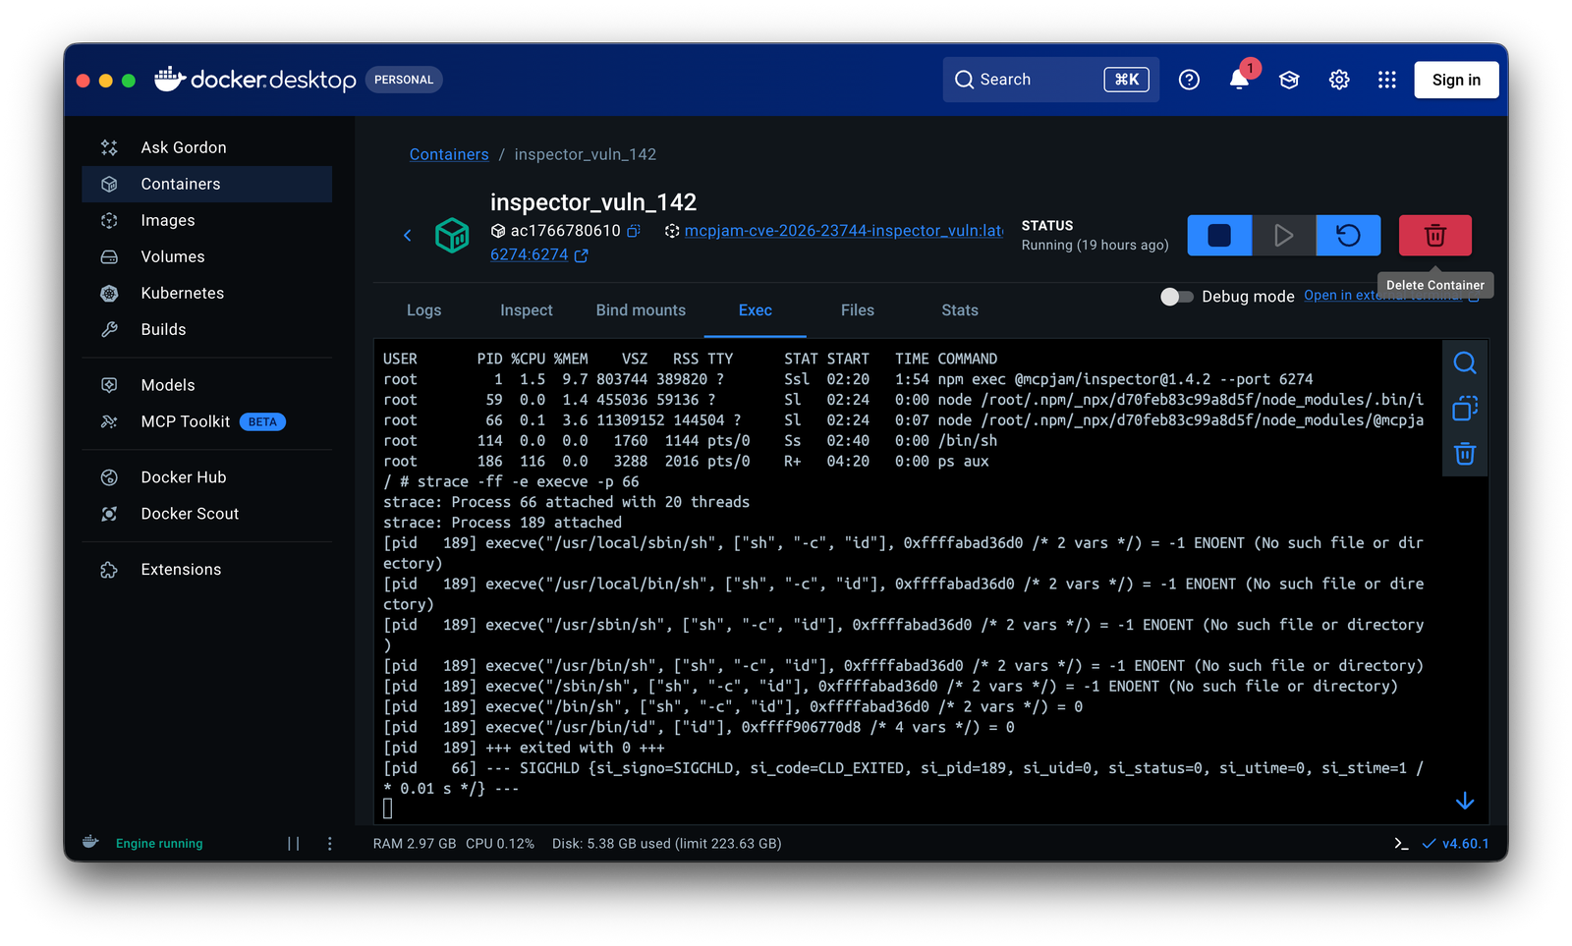Copy container ID ac1766780610
This screenshot has width=1572, height=946.
[x=634, y=231]
